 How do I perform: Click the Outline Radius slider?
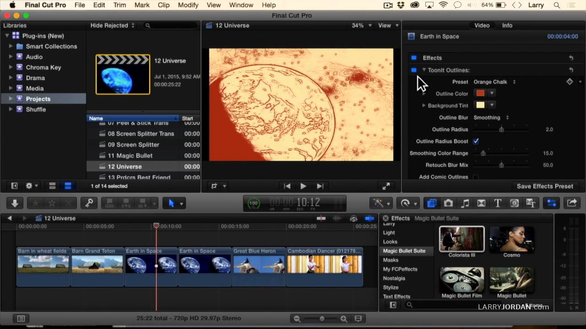[501, 129]
